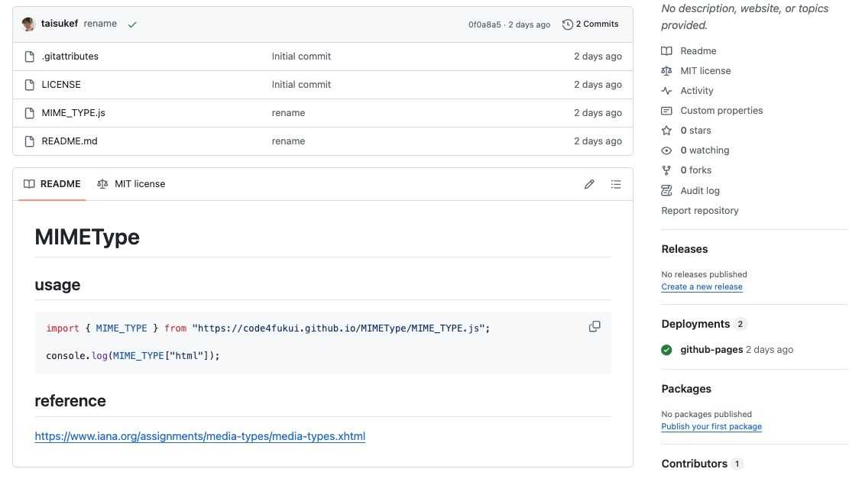862x482 pixels.
Task: Click the pencil icon to edit README
Action: pyautogui.click(x=589, y=184)
